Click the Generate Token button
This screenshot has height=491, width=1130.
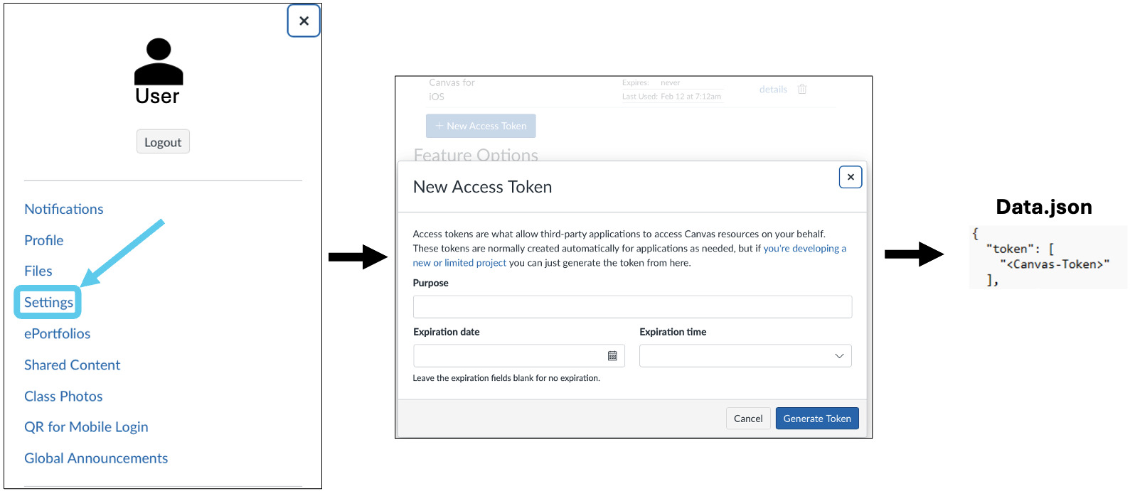point(817,419)
